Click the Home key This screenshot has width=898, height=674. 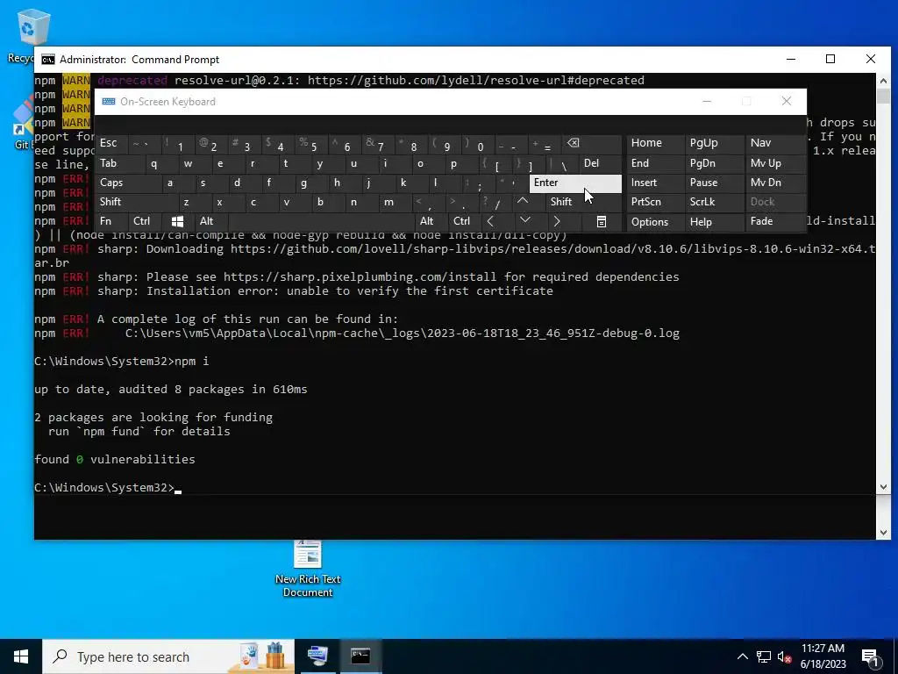(655, 144)
